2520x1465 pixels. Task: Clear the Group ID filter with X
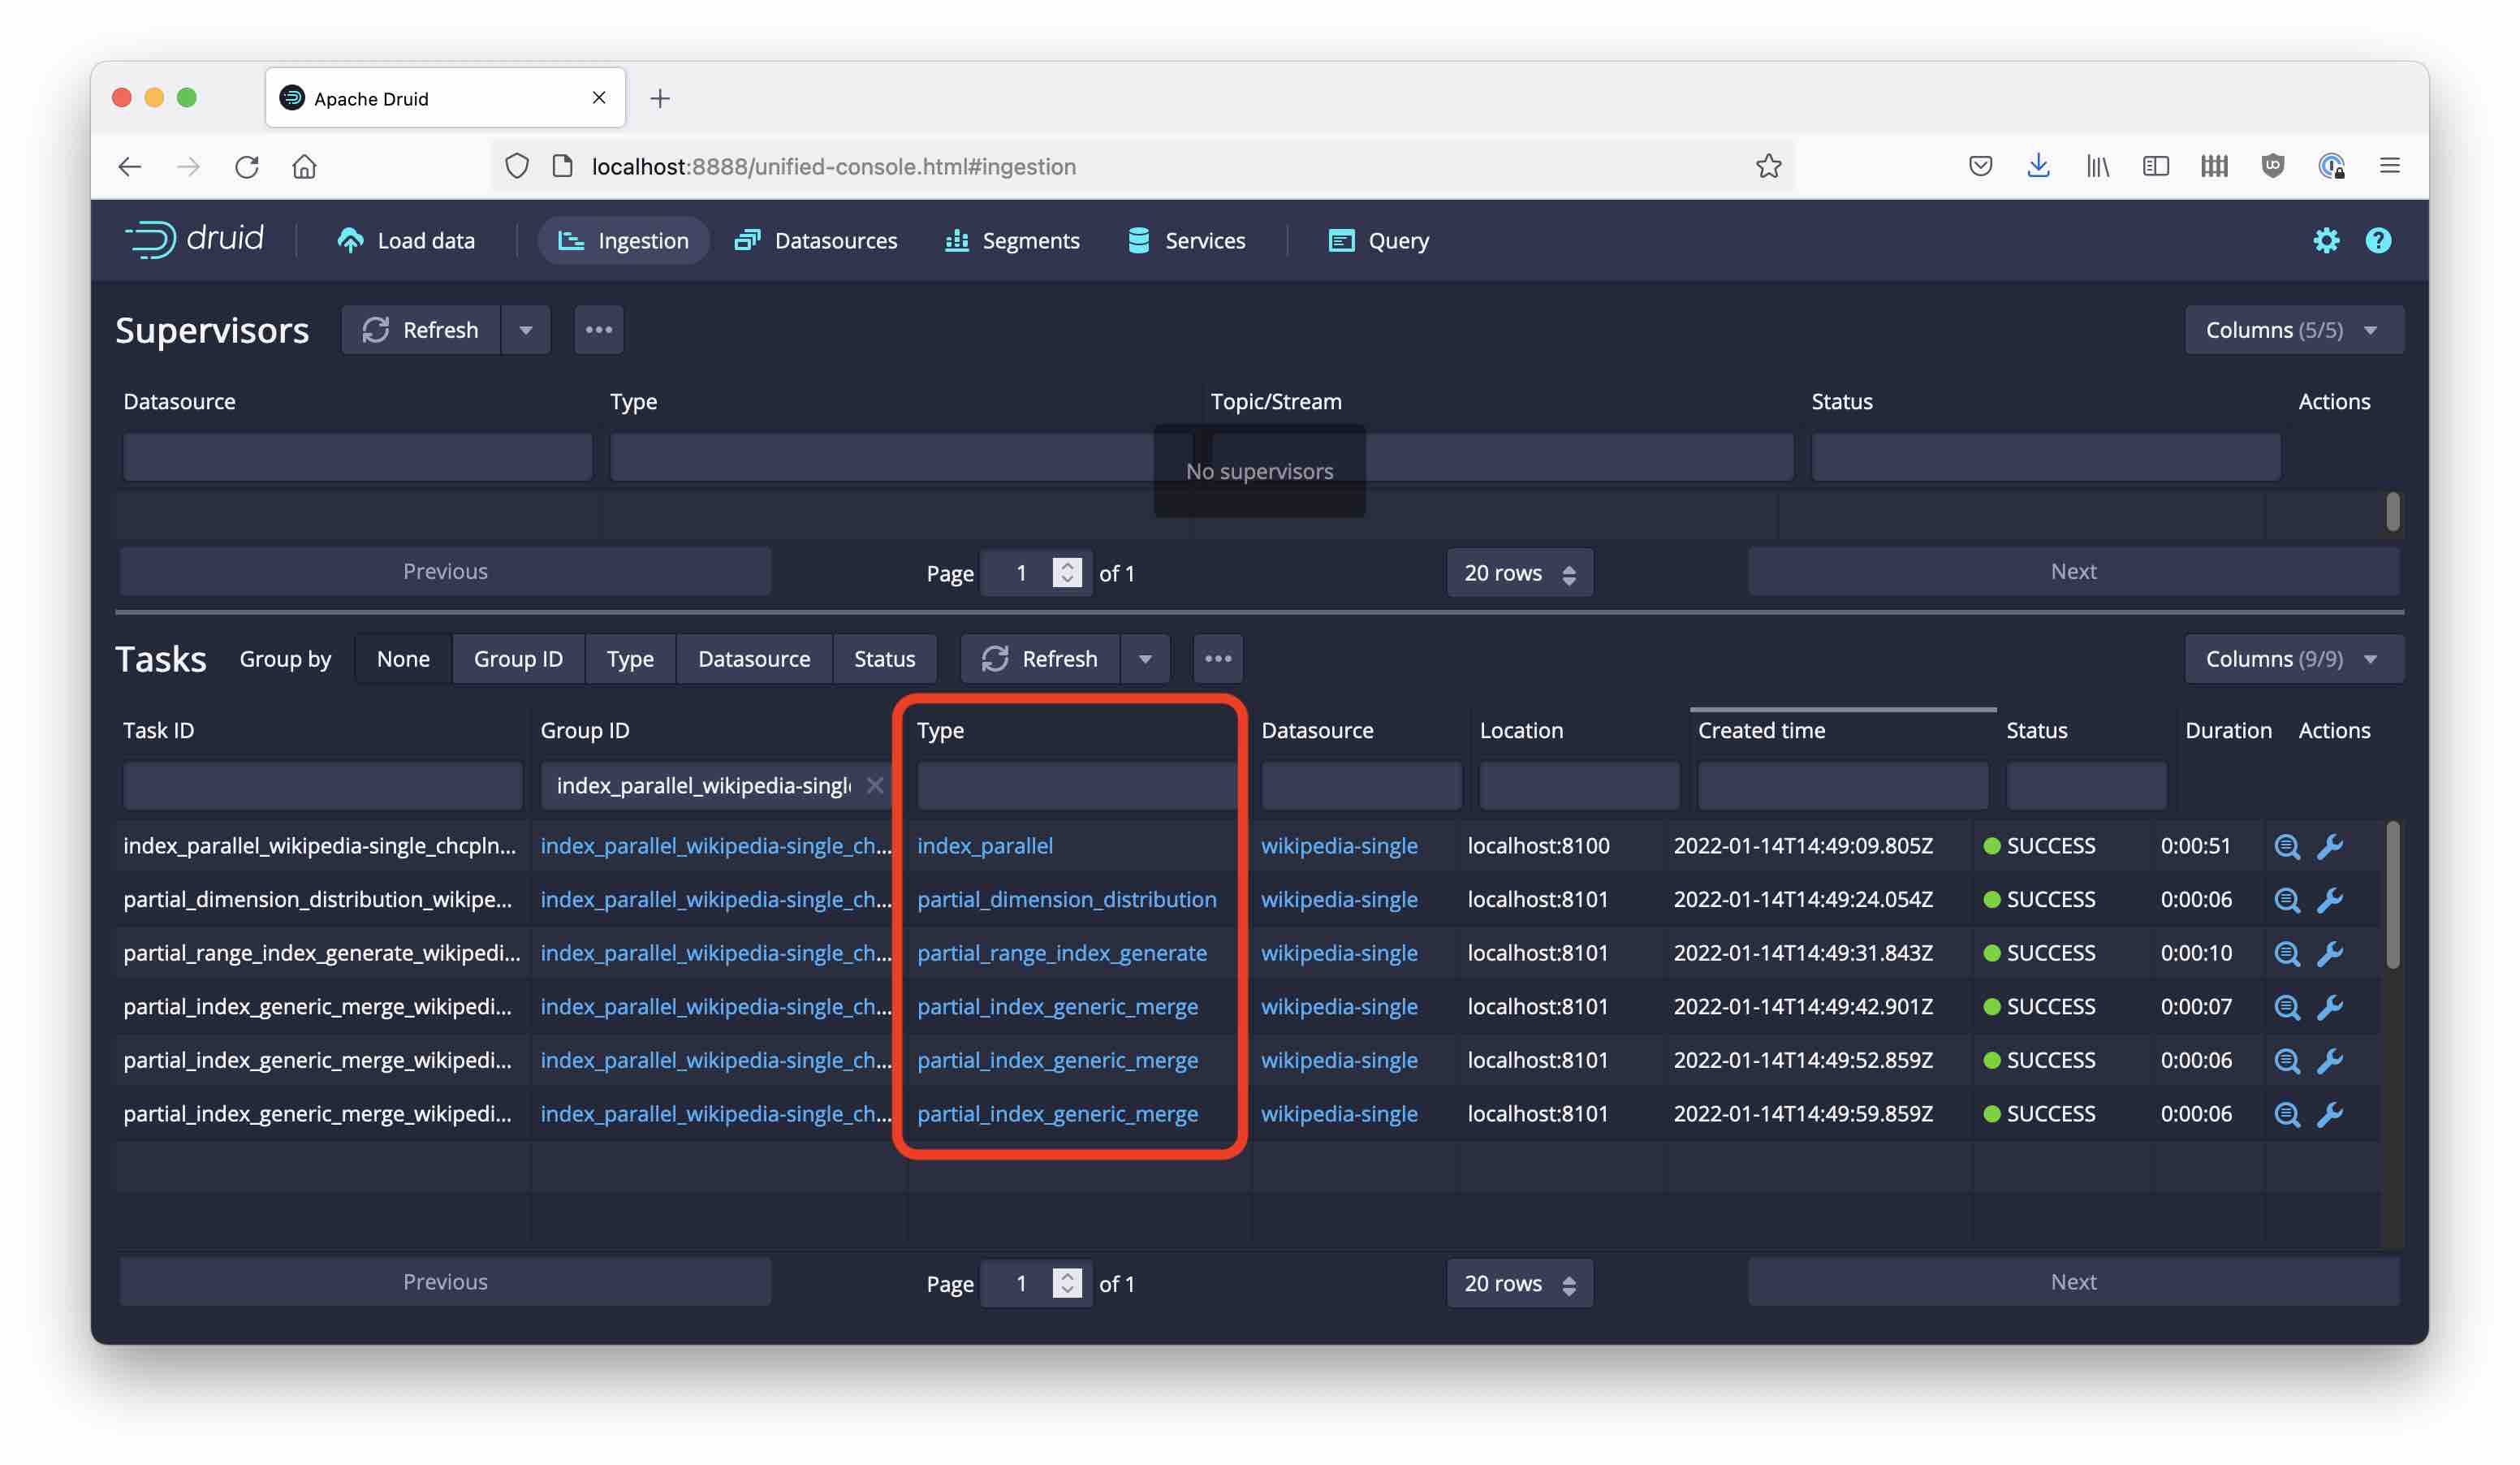pyautogui.click(x=875, y=785)
